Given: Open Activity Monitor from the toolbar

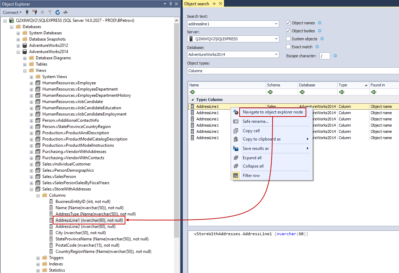Looking at the screenshot, I should tap(65, 12).
